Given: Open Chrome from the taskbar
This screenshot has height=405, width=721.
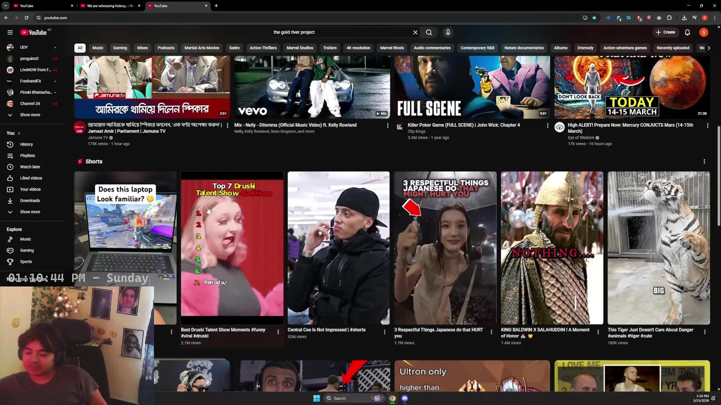Looking at the screenshot, I should (x=392, y=398).
